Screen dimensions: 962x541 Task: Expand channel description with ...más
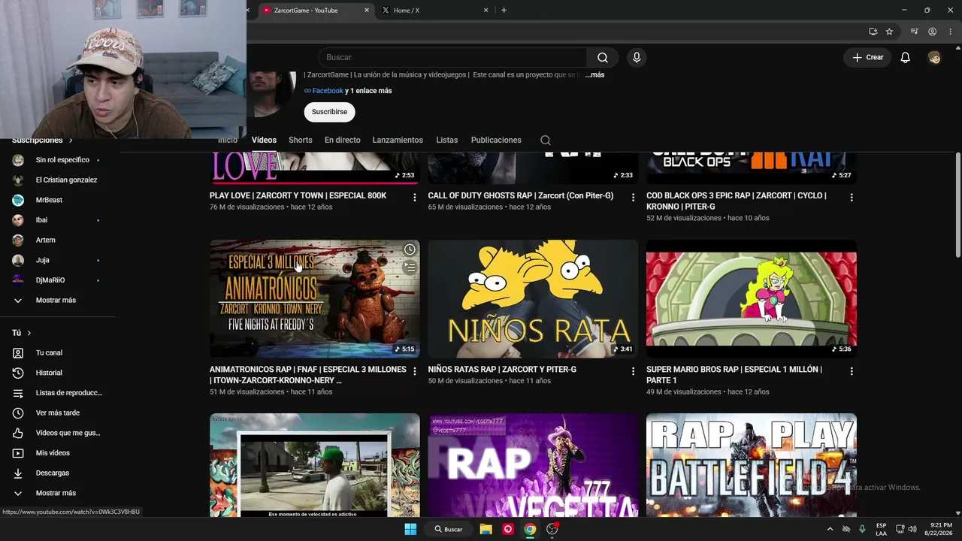click(595, 75)
